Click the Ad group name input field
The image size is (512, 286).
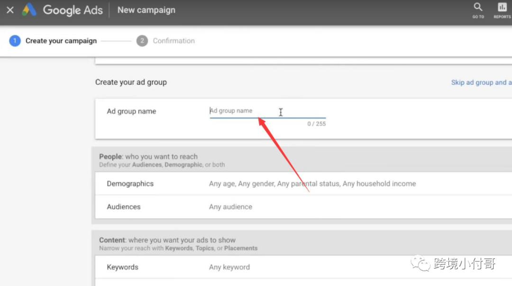[268, 111]
